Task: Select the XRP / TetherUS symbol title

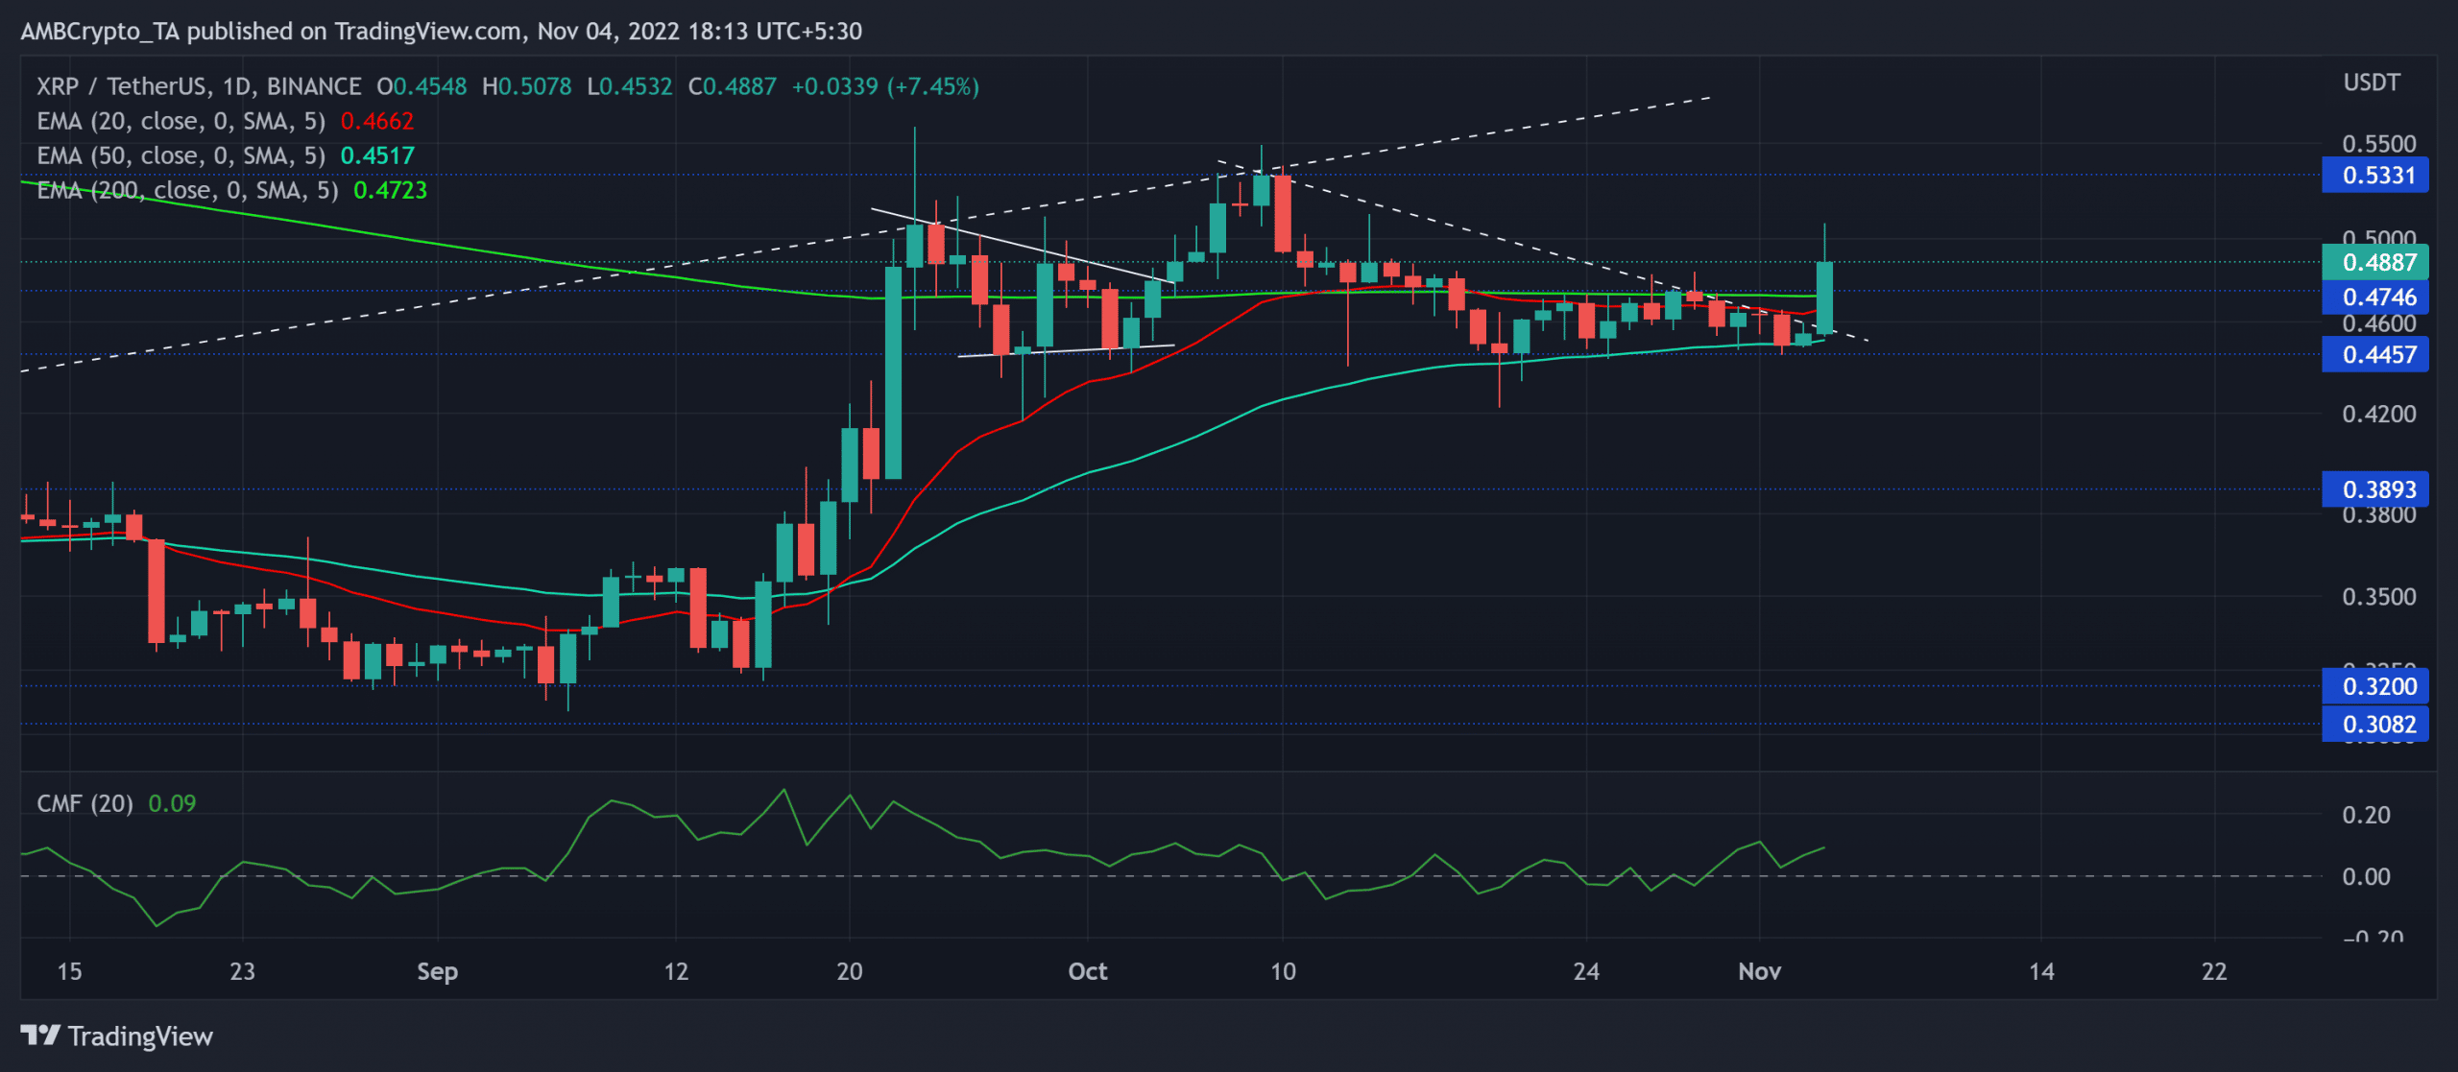Action: click(x=199, y=86)
